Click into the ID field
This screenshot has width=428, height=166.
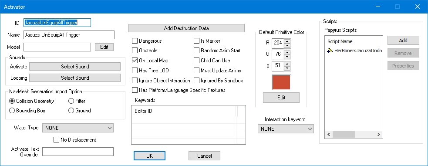tap(57, 23)
